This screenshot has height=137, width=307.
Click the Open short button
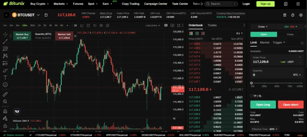pos(291,105)
